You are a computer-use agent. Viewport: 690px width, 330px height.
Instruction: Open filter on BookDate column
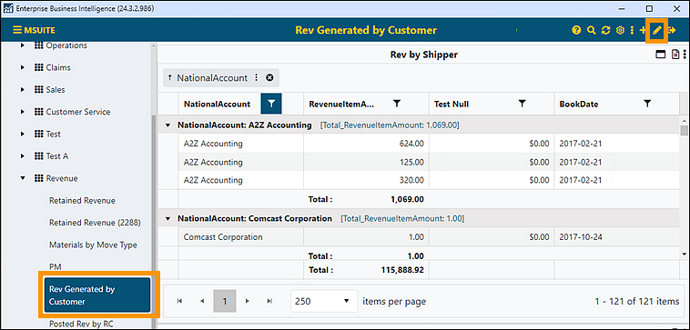[x=647, y=104]
